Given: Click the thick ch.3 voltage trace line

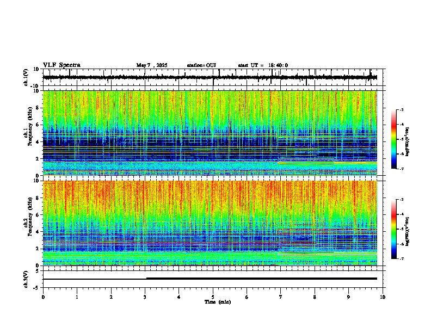Looking at the screenshot, I should pos(261,279).
